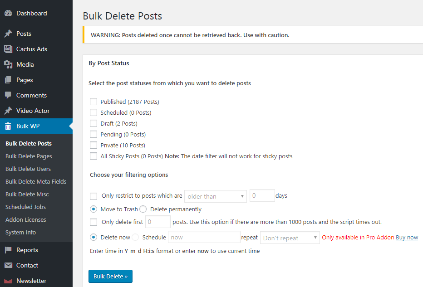Click the Bulk Delete » button

pyautogui.click(x=110, y=276)
